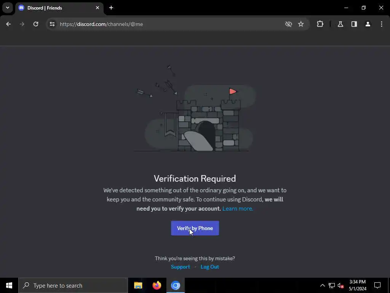Open site information icon in address bar

click(52, 24)
